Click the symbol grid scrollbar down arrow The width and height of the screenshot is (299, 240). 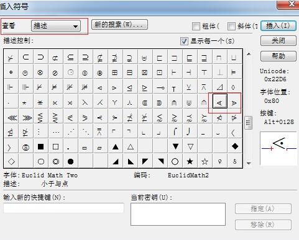pos(249,163)
